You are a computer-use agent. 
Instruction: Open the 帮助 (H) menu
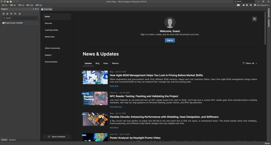pos(39,5)
